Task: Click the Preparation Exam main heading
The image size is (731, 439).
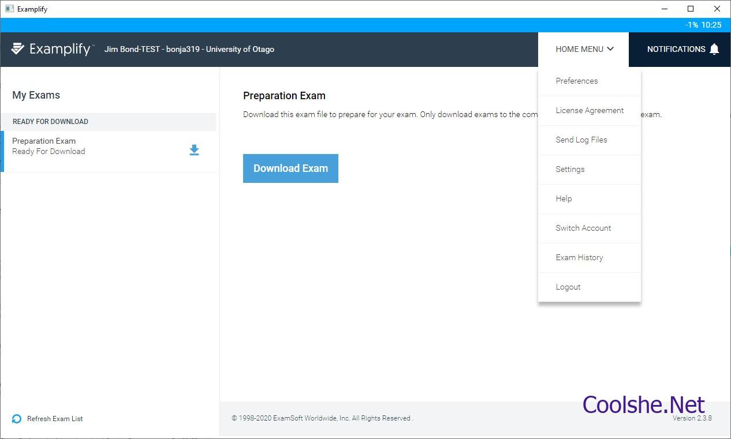Action: [x=284, y=96]
